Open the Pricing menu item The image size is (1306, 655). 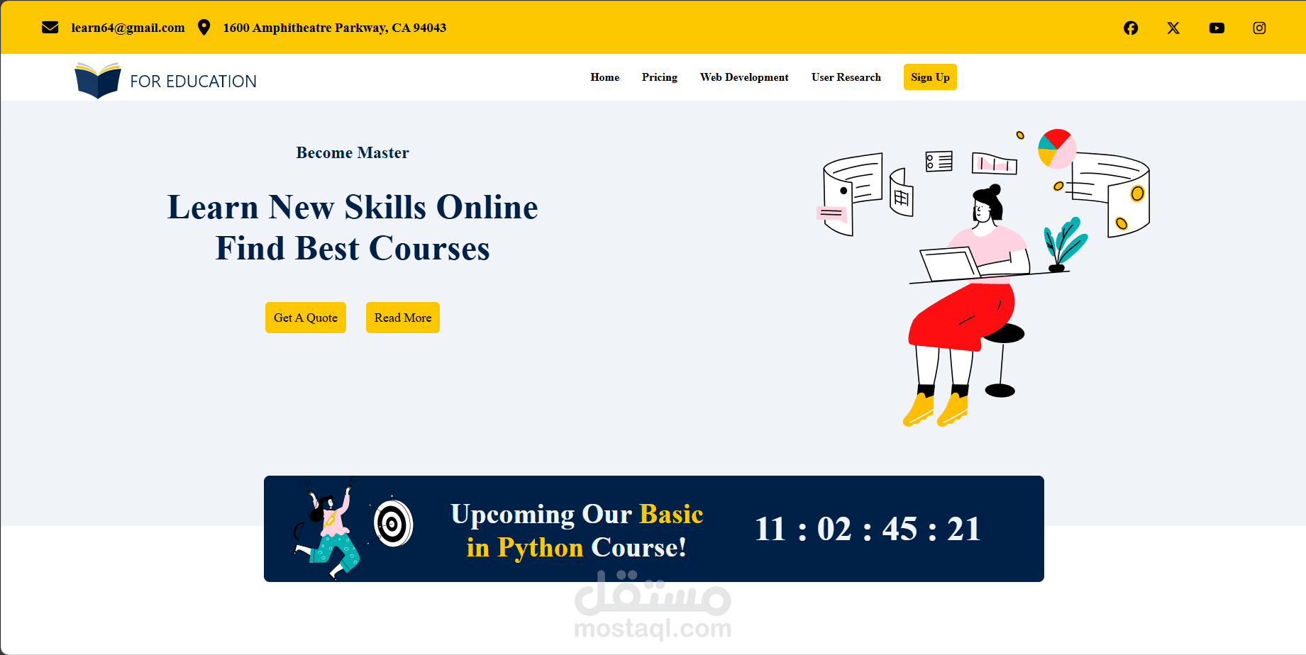tap(659, 77)
